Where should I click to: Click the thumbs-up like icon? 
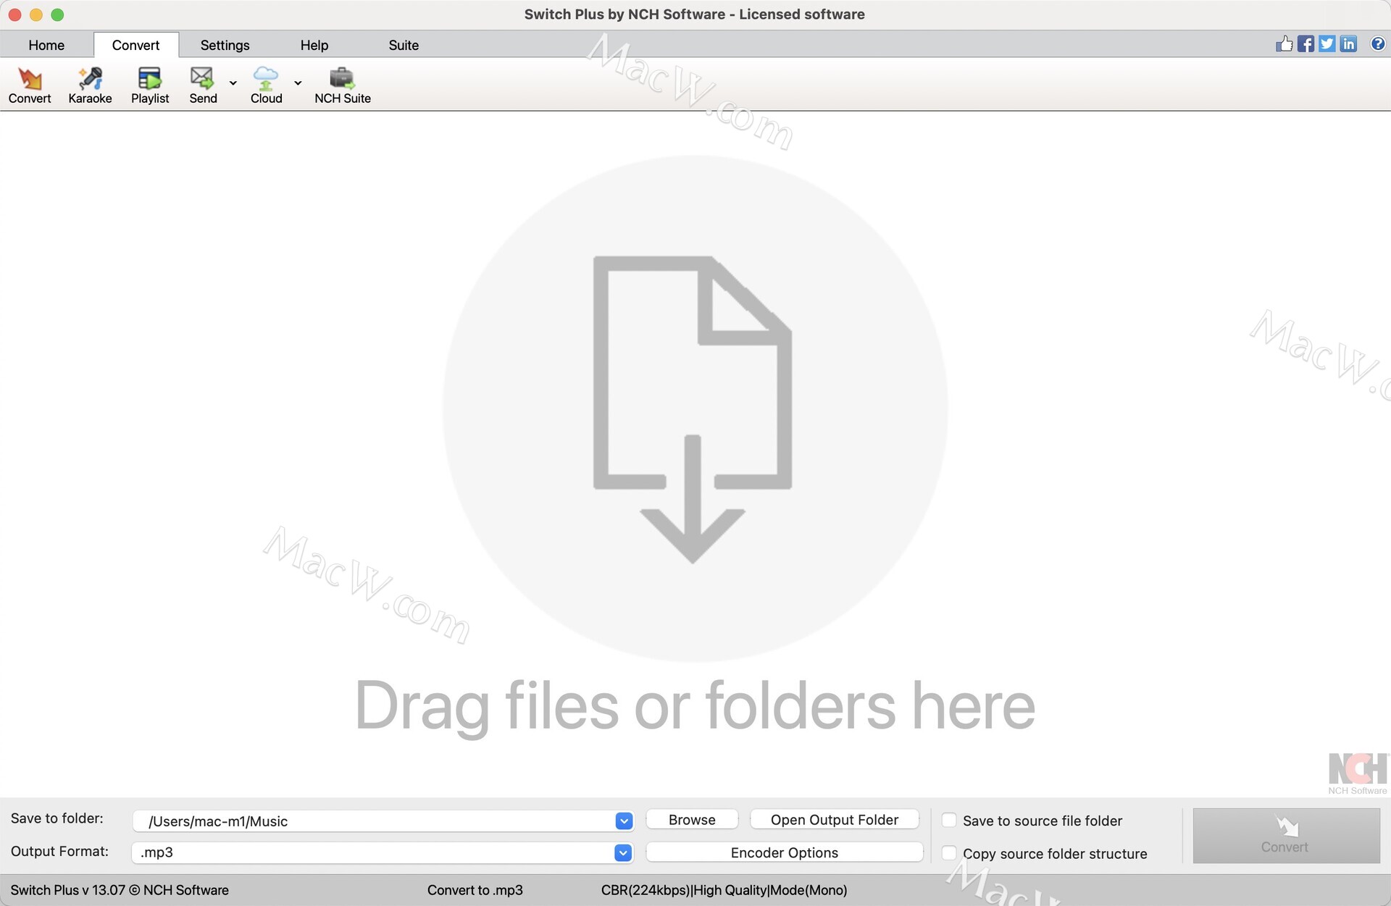tap(1284, 44)
